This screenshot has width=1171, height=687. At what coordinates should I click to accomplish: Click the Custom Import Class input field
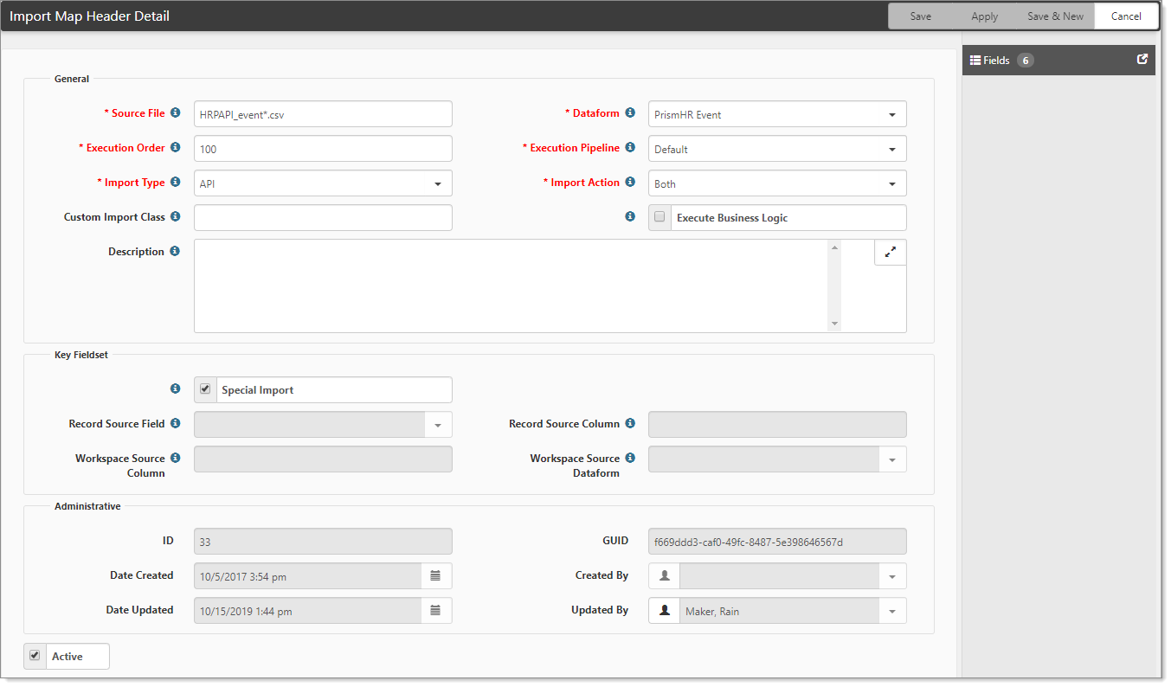pyautogui.click(x=323, y=218)
